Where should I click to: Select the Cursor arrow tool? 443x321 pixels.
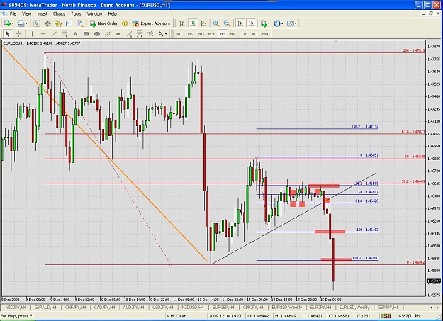8,34
